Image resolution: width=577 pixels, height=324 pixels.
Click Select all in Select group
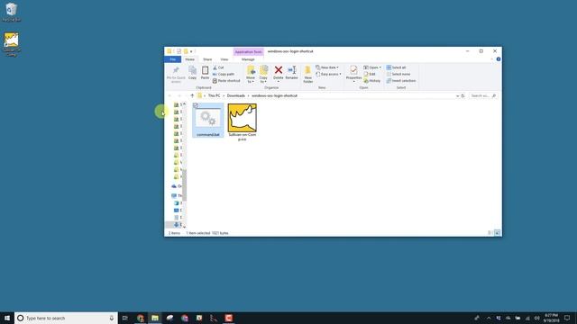pos(396,67)
